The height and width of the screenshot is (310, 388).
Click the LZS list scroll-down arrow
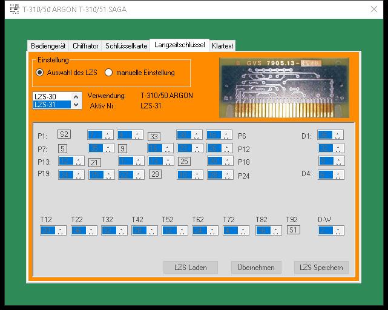[76, 105]
